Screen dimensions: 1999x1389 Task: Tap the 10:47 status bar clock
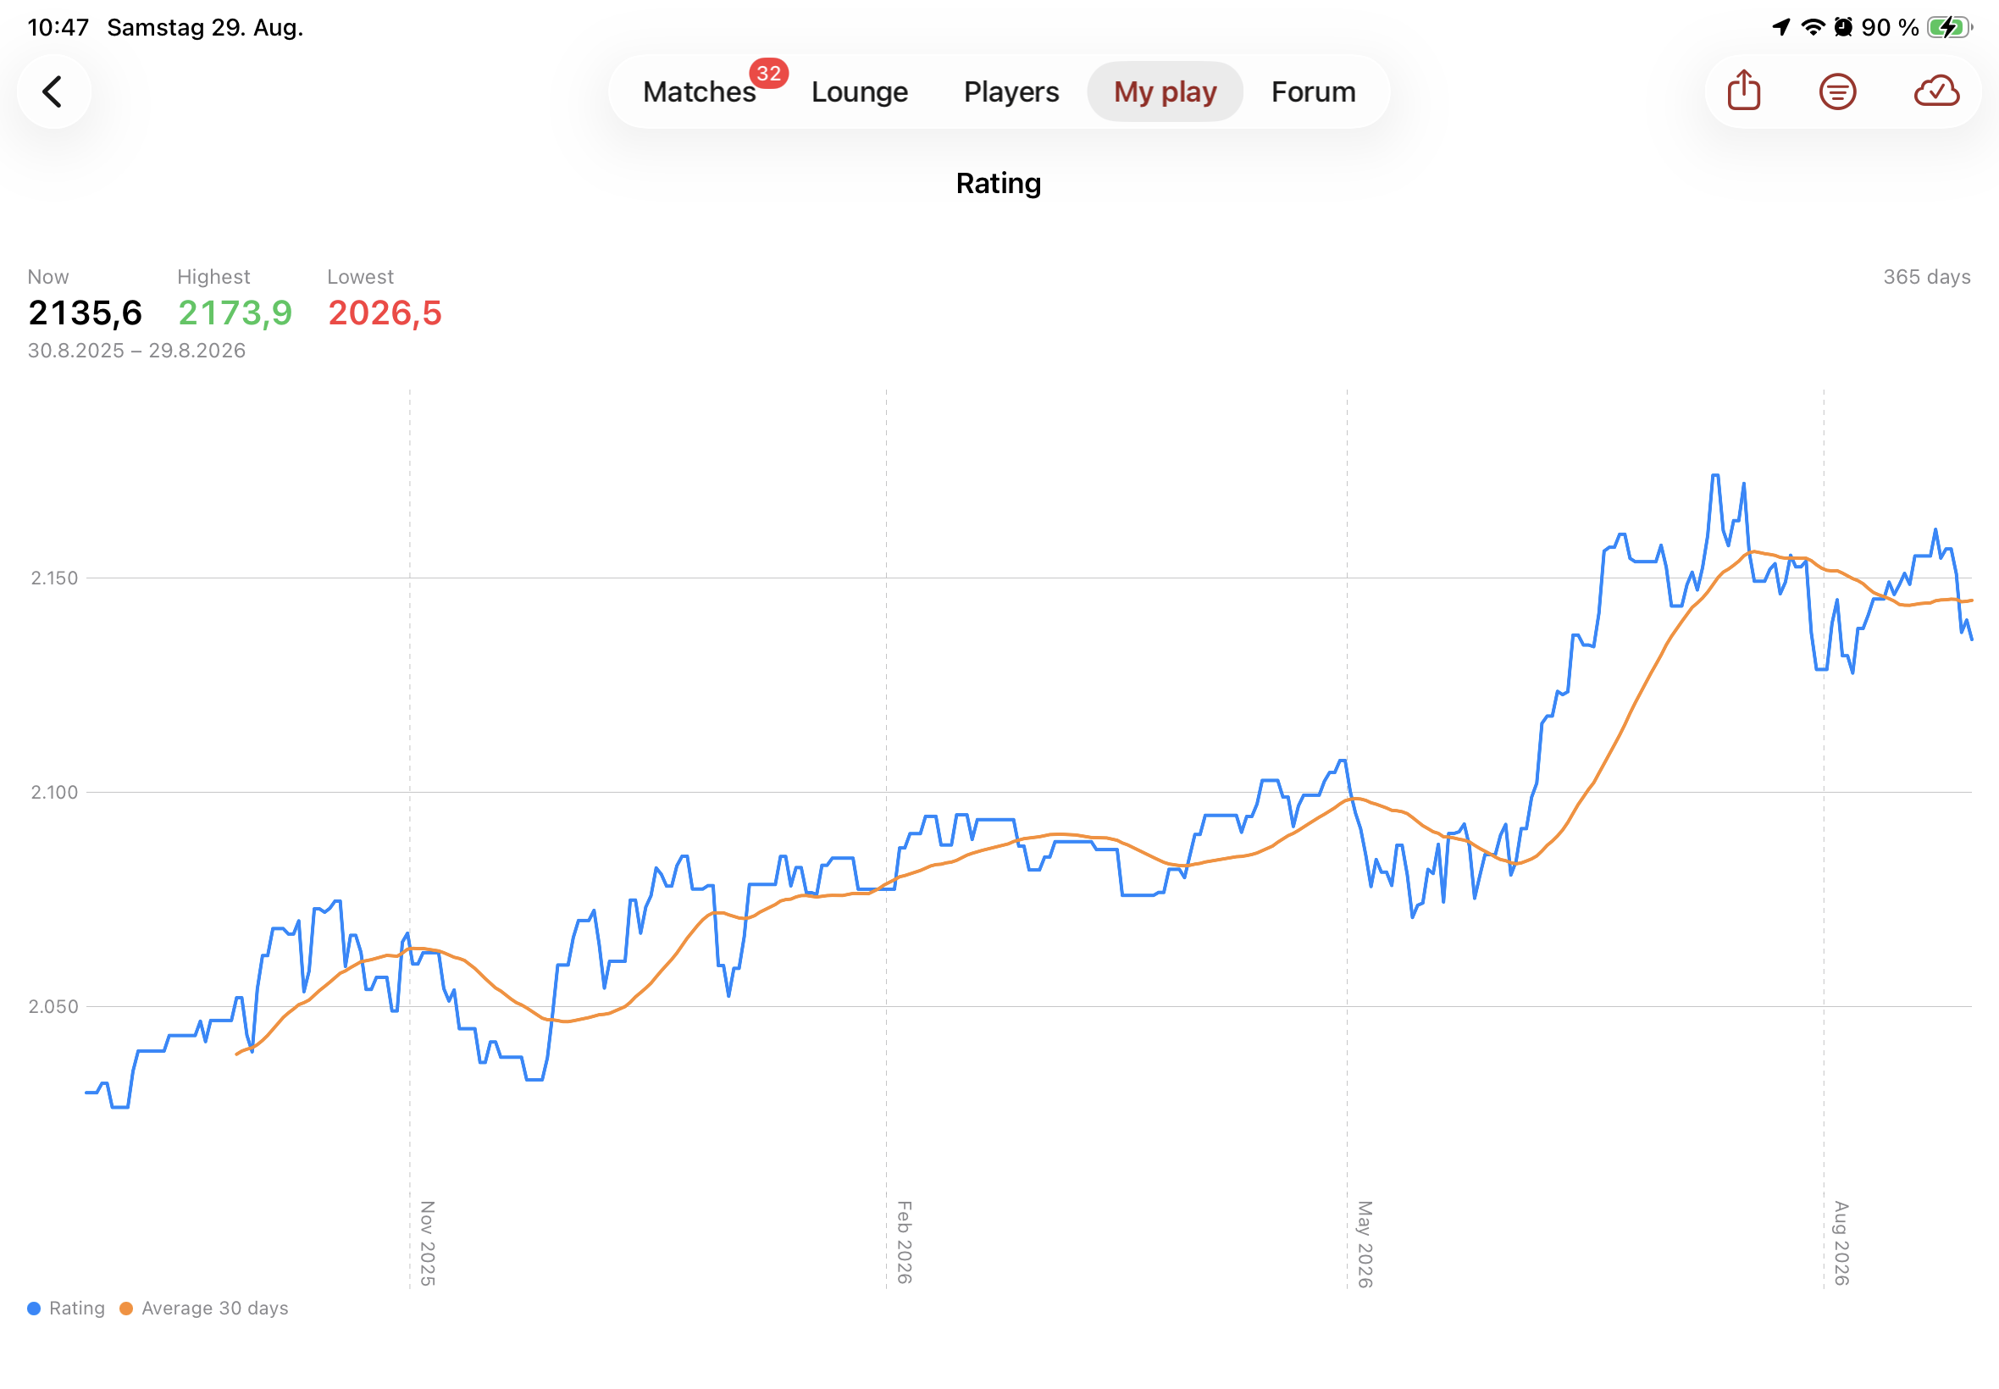[58, 27]
